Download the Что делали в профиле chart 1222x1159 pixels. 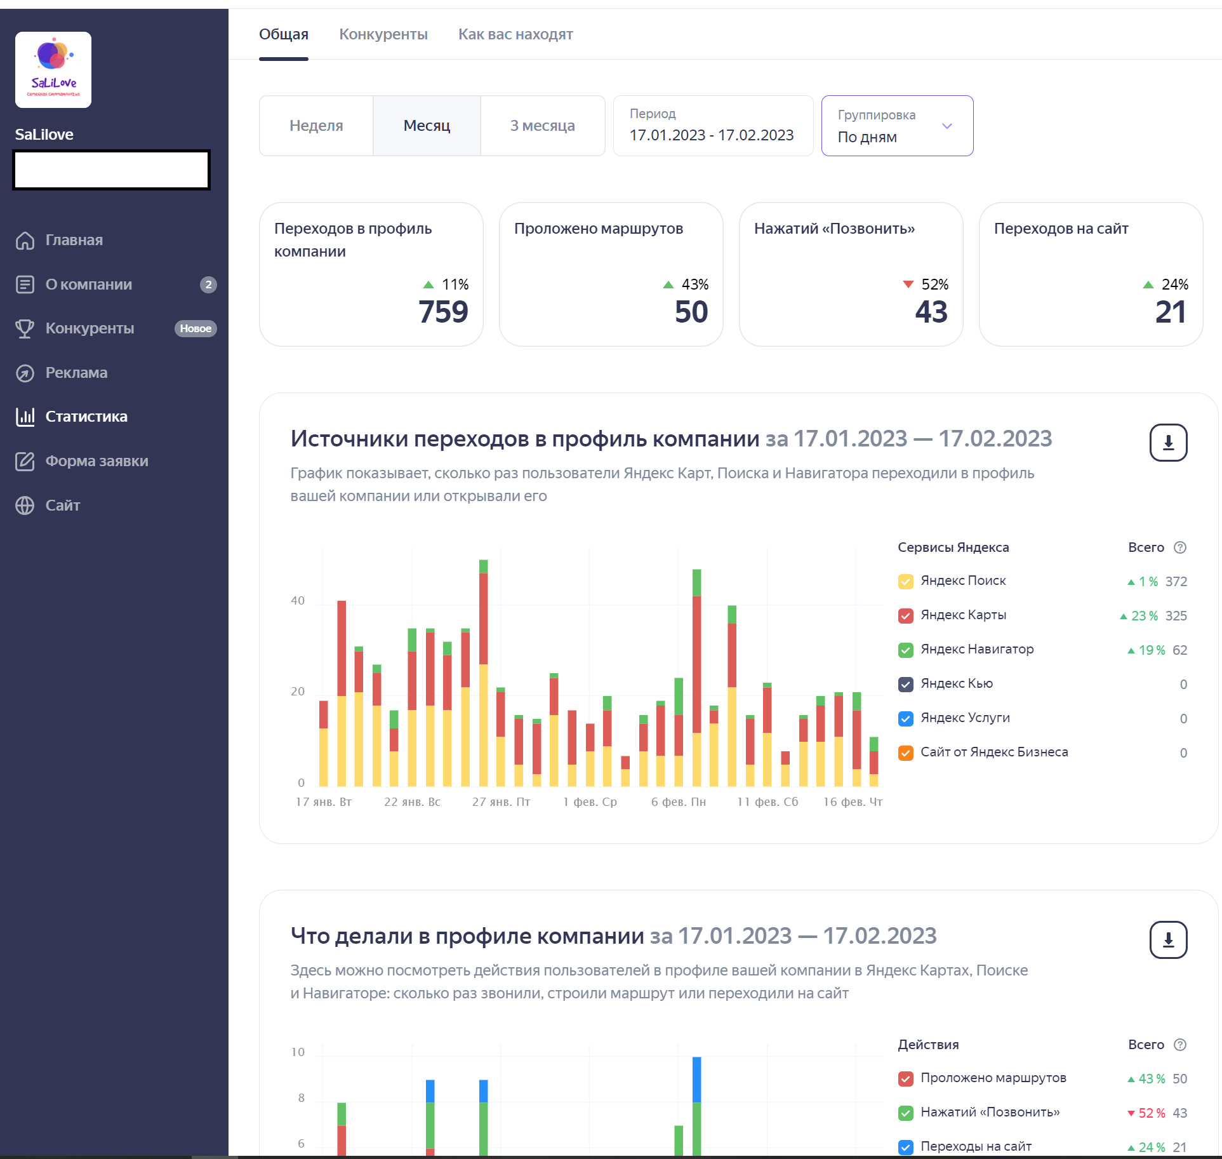[1168, 940]
